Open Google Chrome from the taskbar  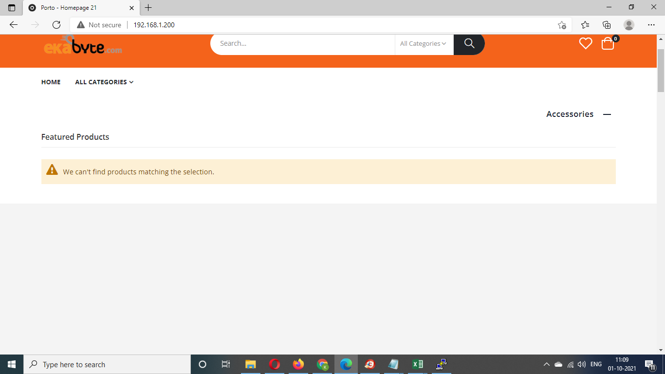pos(322,364)
